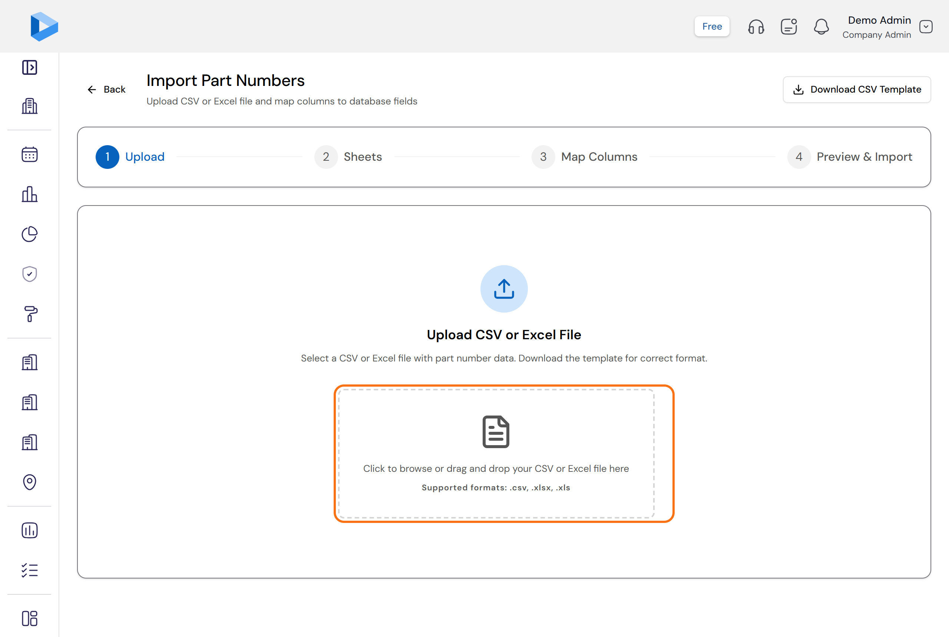The height and width of the screenshot is (637, 949).
Task: Click the headphones support icon
Action: coord(756,27)
